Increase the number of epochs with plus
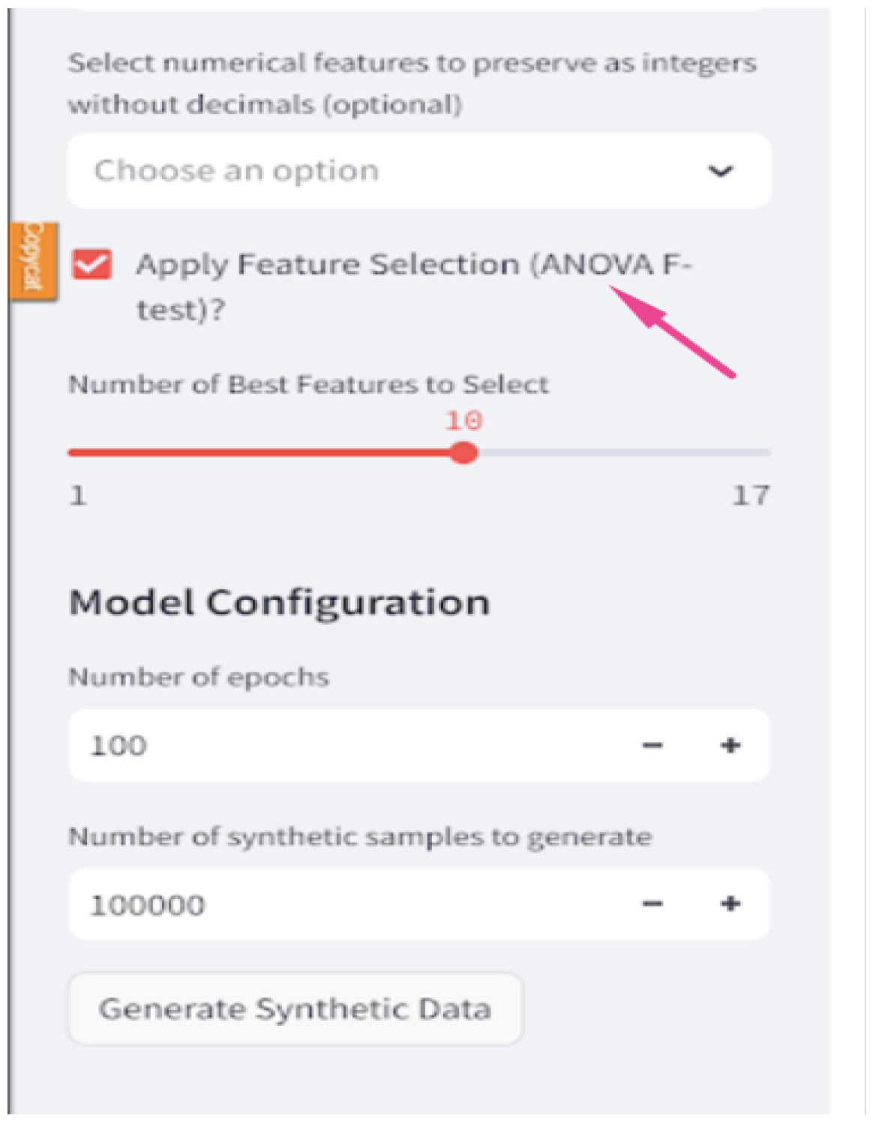The image size is (873, 1124). click(x=730, y=745)
